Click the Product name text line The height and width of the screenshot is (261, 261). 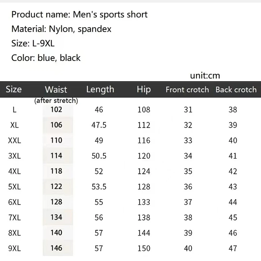coord(79,14)
